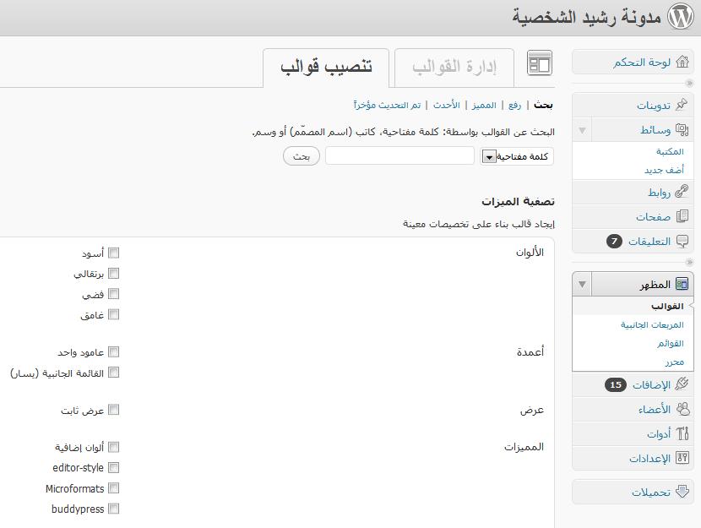
Task: Open the Featured (المميز) themes link
Action: pyautogui.click(x=484, y=105)
